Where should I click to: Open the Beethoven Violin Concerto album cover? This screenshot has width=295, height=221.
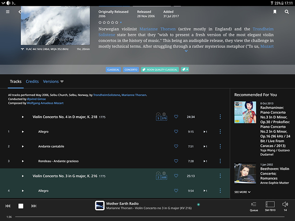click(245, 173)
